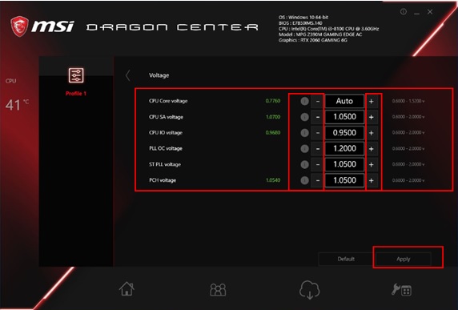This screenshot has width=458, height=310.
Task: Open the wrench tools icon
Action: tap(401, 290)
